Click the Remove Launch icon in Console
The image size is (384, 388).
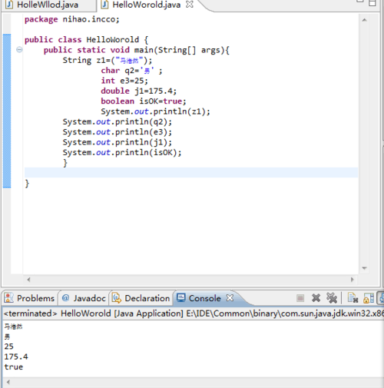click(x=316, y=298)
